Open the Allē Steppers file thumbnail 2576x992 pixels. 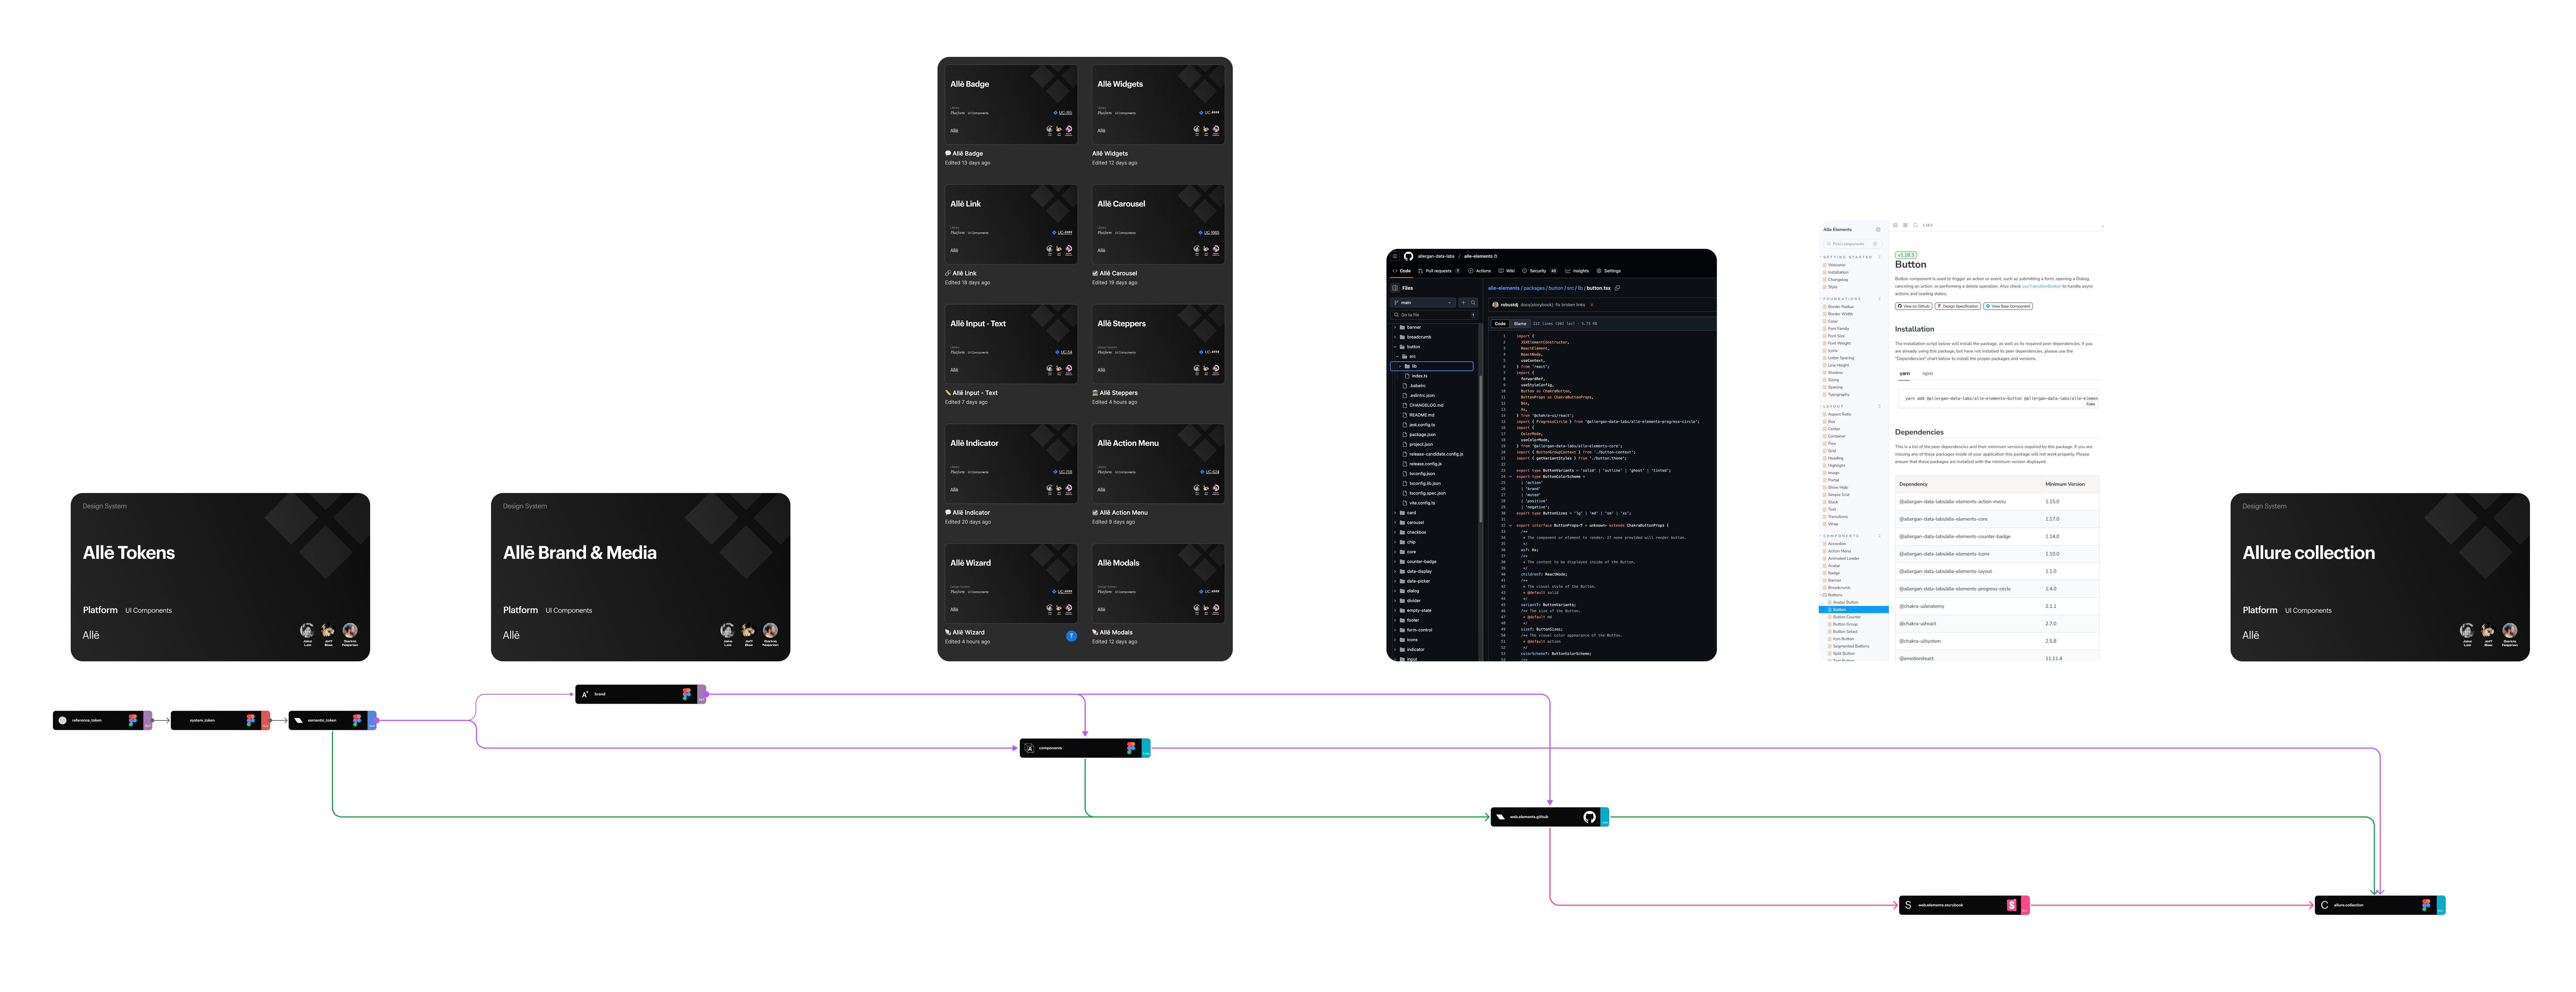point(1158,344)
